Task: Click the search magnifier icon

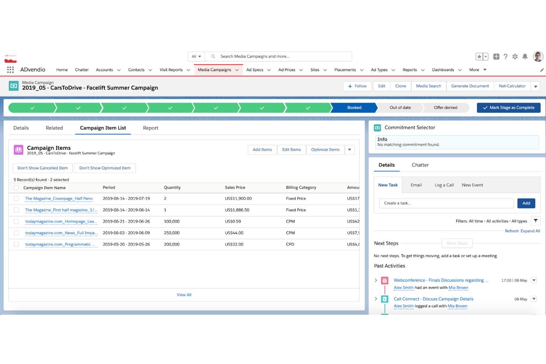Action: pyautogui.click(x=213, y=56)
